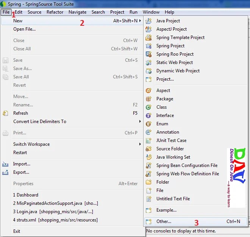Select Dynamic Web Project label
Screen dimensions: 250x237
(x=178, y=71)
